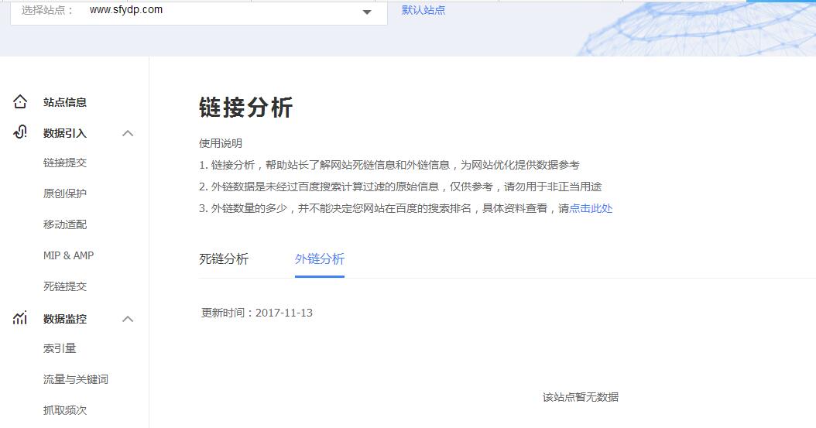This screenshot has width=816, height=428.
Task: Click the 链接分析 page heading
Action: click(245, 108)
